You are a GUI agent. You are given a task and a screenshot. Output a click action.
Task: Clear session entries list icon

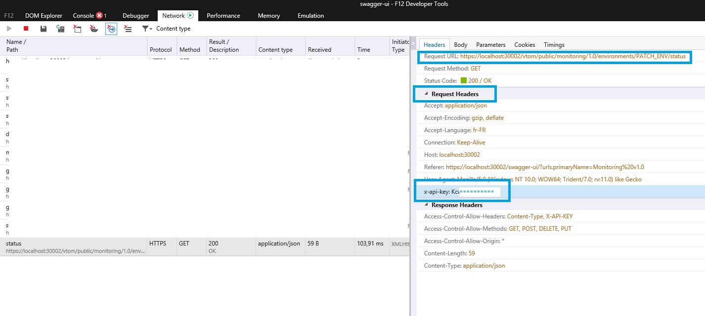pyautogui.click(x=128, y=29)
